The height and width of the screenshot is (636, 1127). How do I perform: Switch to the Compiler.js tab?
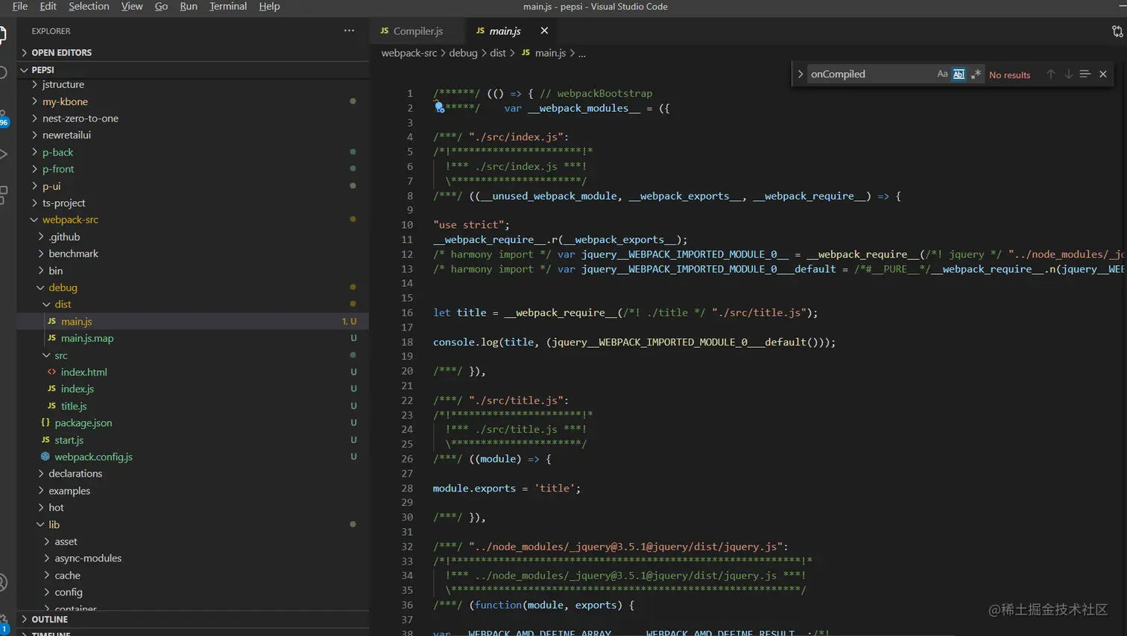[417, 31]
